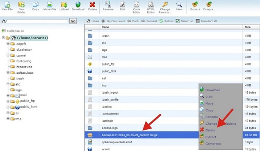
Task: Select .htpasswds in folder tree
Action: pos(24,67)
